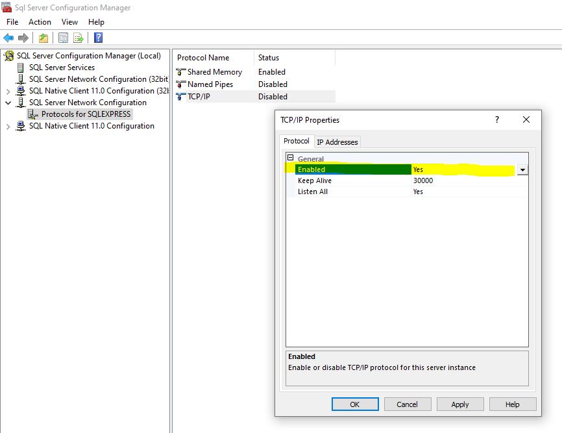This screenshot has height=433, width=562.
Task: Click the OK button
Action: click(x=355, y=404)
